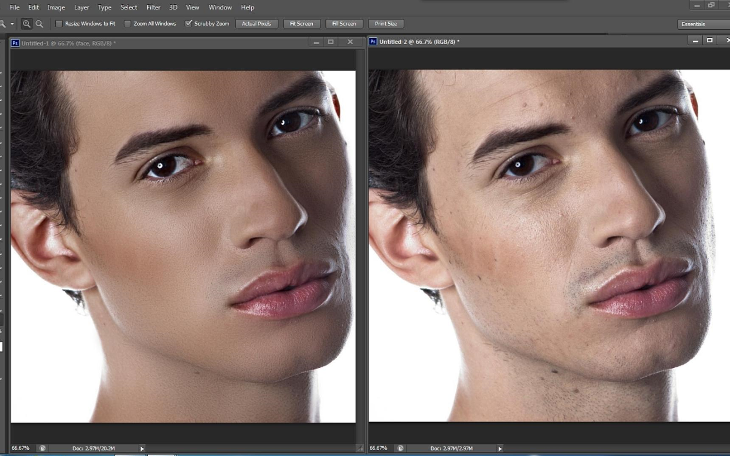Click the Actual Pixels button
Image resolution: width=730 pixels, height=456 pixels.
[256, 24]
